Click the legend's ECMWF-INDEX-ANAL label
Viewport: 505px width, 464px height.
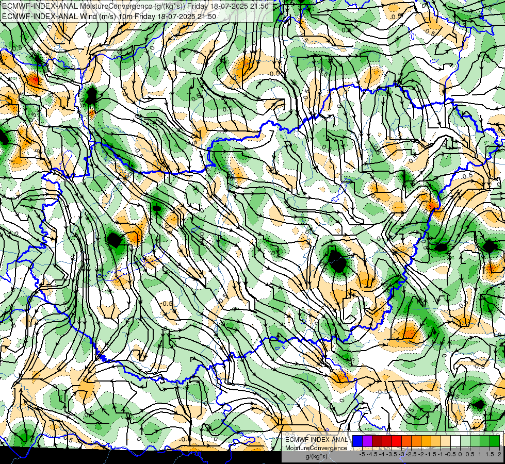(x=316, y=440)
